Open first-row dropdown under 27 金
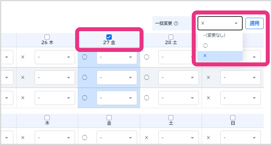The width and height of the screenshot is (272, 145). point(117,57)
